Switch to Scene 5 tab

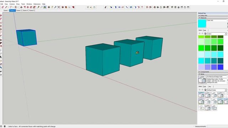(32, 10)
